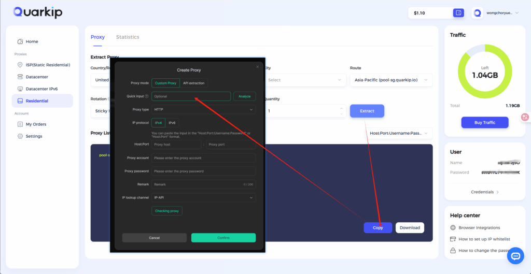This screenshot has height=274, width=531.
Task: Click the wallet icon next to balance
Action: pos(457,13)
